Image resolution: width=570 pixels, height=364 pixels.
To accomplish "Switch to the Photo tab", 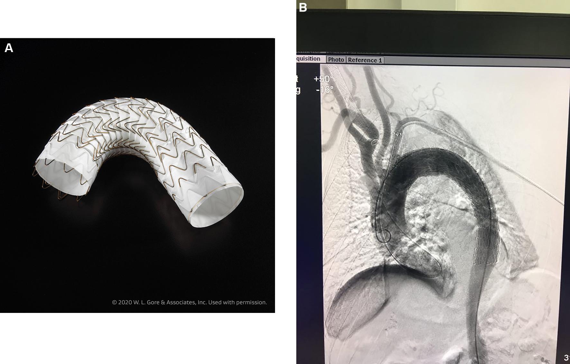I will point(336,60).
